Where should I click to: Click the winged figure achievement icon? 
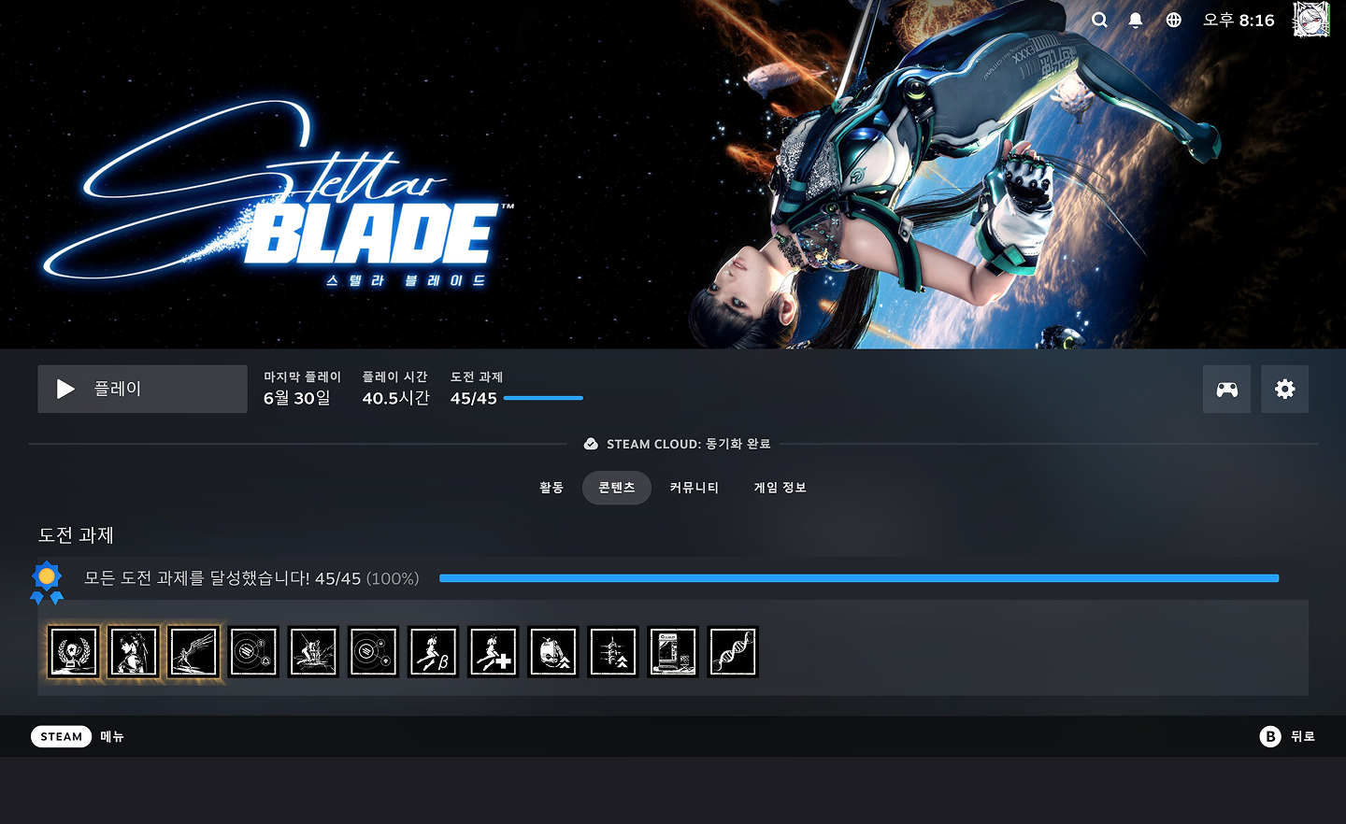(193, 651)
